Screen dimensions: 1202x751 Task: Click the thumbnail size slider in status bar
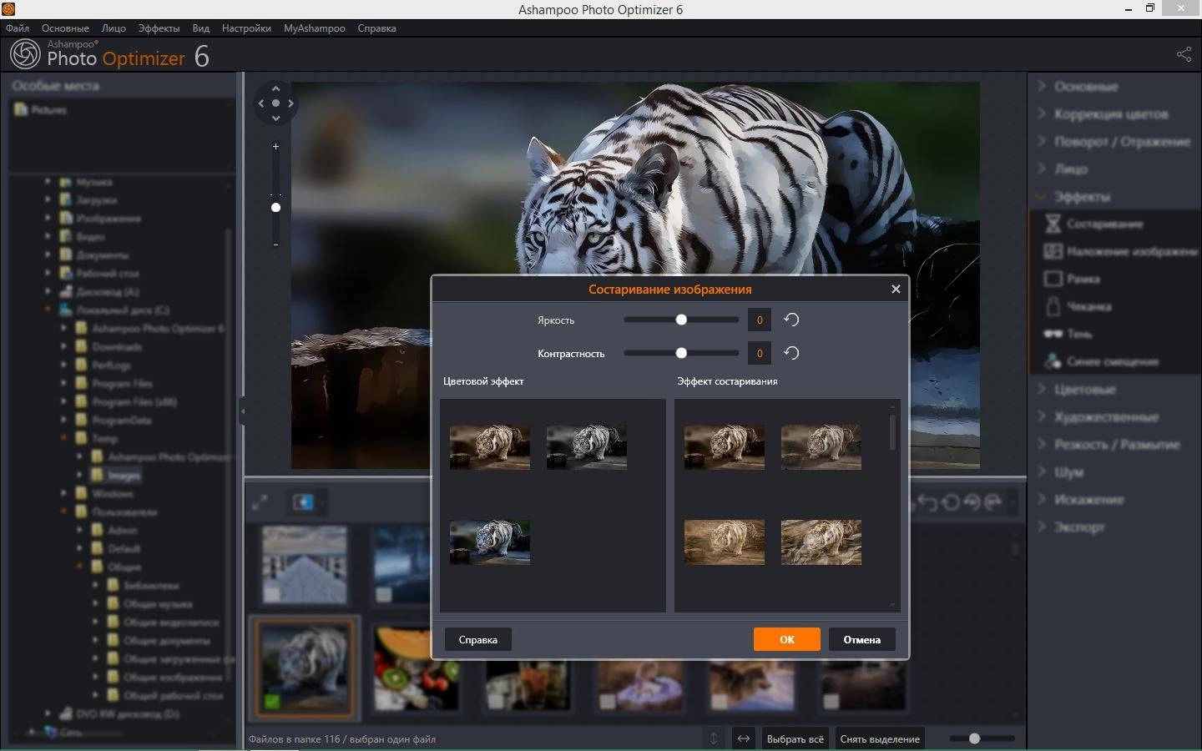[974, 738]
